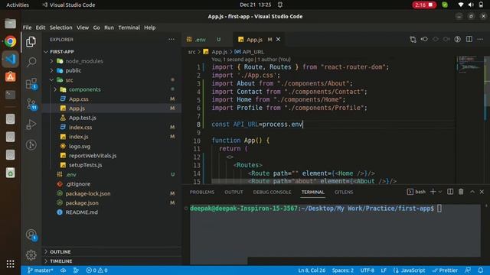Click the LF end of line indicator
The image size is (490, 275).
coord(384,270)
